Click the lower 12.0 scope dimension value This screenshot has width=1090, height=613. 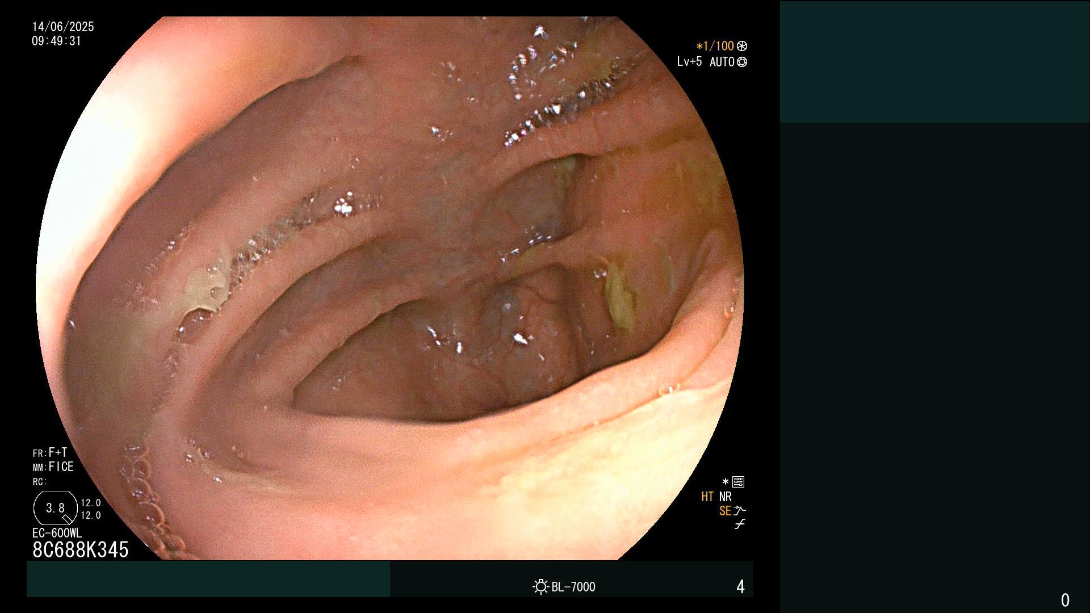click(91, 515)
